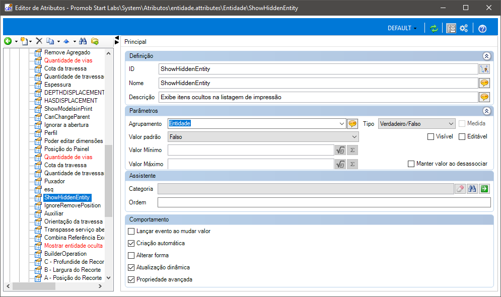
Task: Click the Descrição text field
Action: pyautogui.click(x=318, y=97)
